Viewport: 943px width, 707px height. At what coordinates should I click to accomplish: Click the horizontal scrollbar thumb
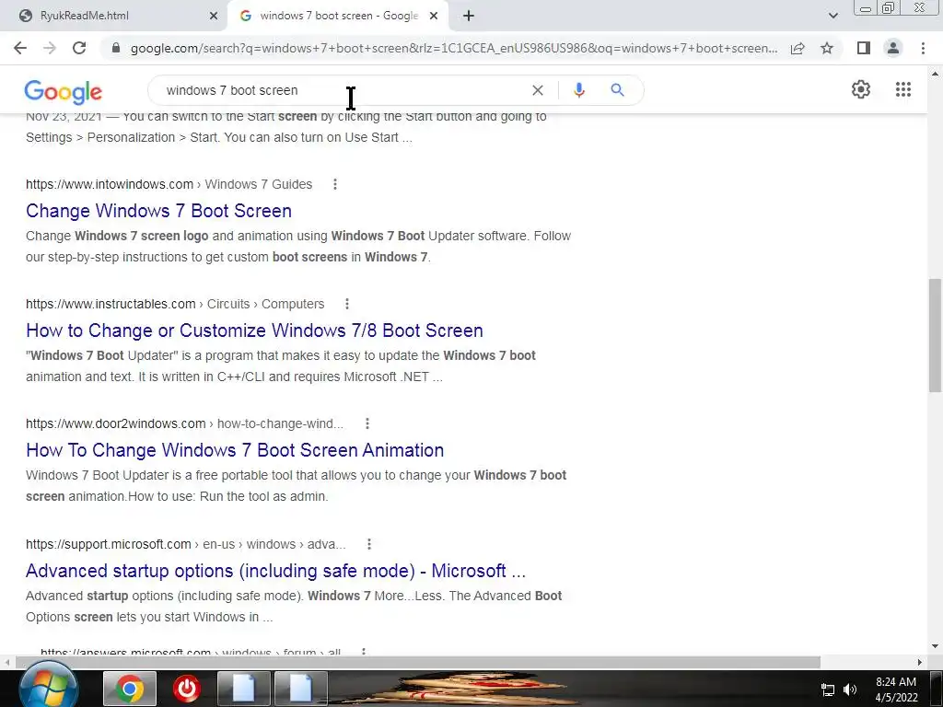click(x=418, y=662)
